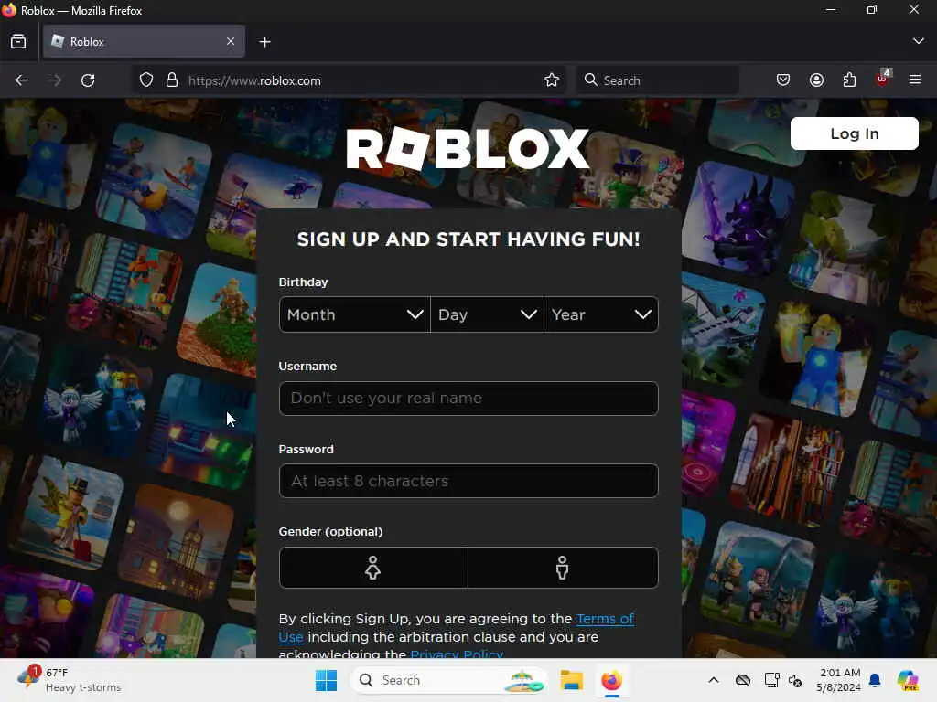Restore down the Firefox window
The image size is (937, 702).
pos(872,9)
